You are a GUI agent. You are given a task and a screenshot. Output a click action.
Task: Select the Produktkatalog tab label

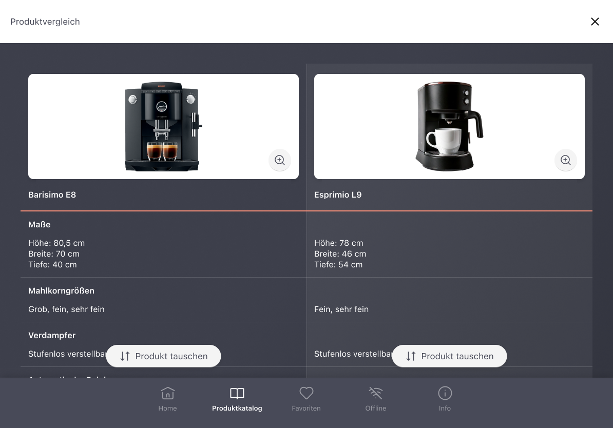237,408
